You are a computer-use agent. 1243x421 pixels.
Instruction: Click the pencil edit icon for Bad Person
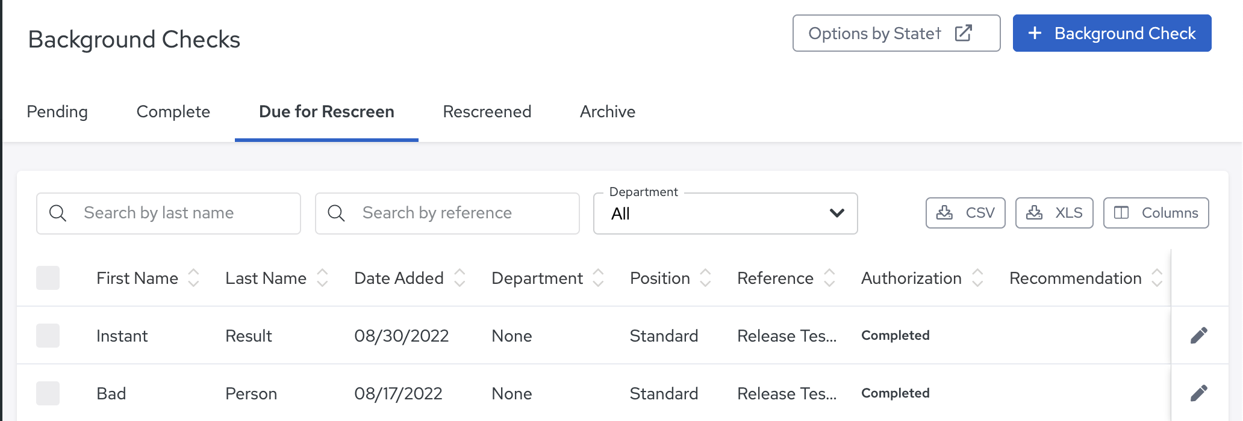(1198, 393)
